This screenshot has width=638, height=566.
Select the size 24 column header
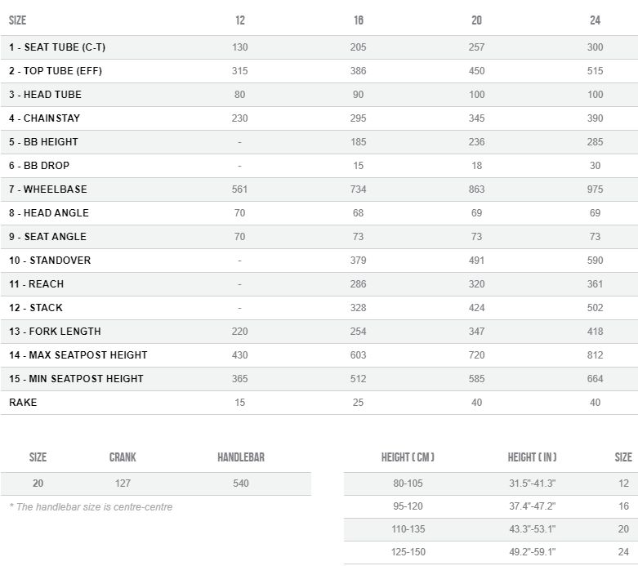pyautogui.click(x=595, y=20)
